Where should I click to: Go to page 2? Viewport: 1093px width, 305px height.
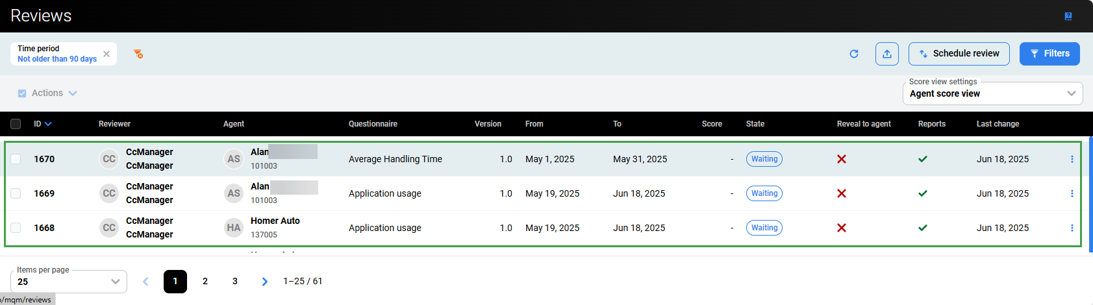[205, 282]
